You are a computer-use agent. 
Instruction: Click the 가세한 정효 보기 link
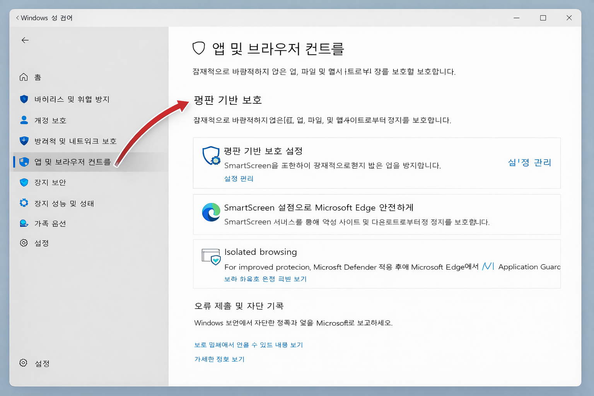coord(219,359)
